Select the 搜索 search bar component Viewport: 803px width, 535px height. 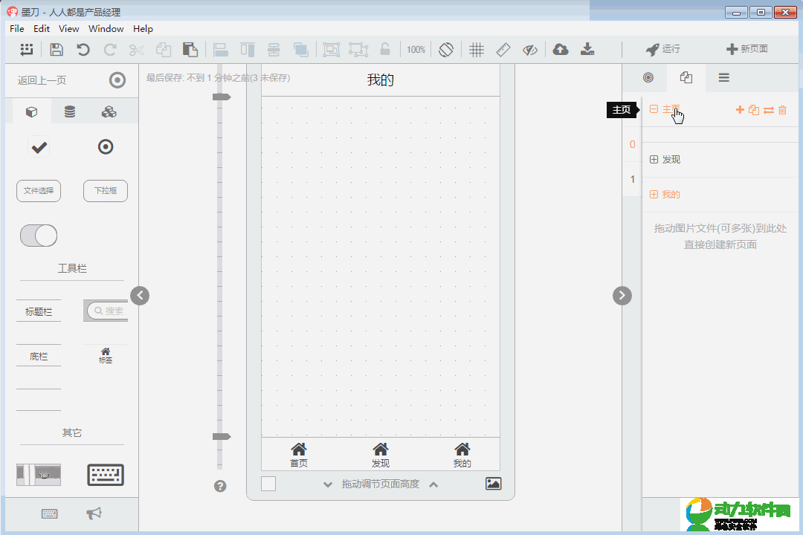106,311
